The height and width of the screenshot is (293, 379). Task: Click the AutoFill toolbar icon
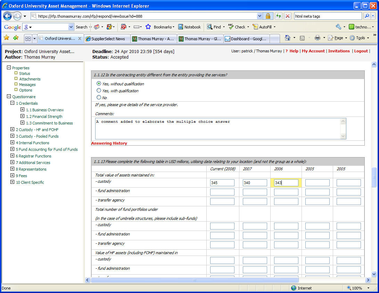[255, 27]
